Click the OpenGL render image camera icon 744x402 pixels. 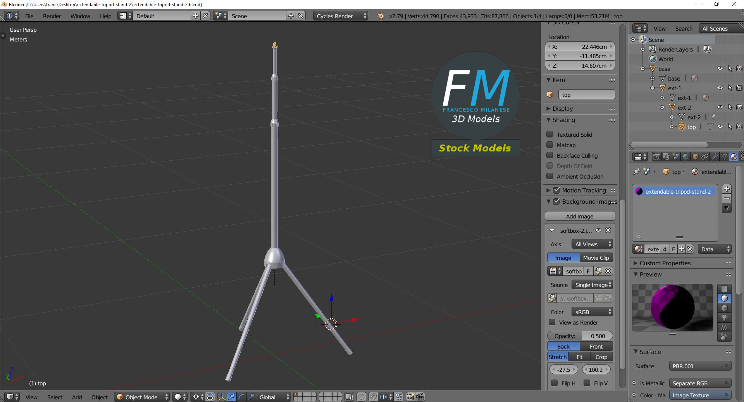tap(410, 397)
